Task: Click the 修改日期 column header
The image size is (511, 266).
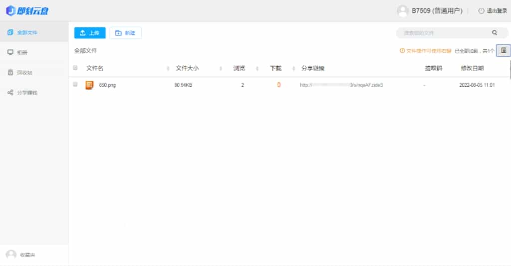Action: point(472,68)
